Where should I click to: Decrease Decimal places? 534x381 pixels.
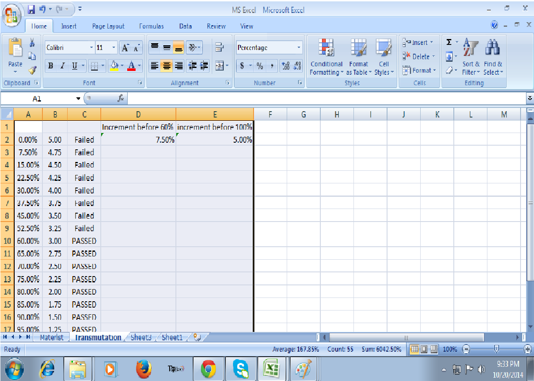pos(297,65)
